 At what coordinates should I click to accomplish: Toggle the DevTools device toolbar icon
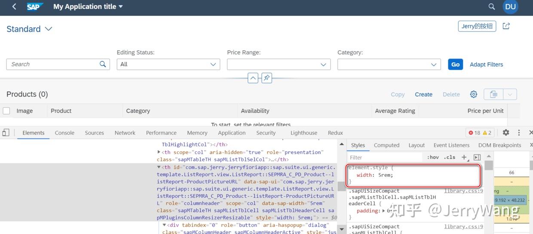pos(6,132)
